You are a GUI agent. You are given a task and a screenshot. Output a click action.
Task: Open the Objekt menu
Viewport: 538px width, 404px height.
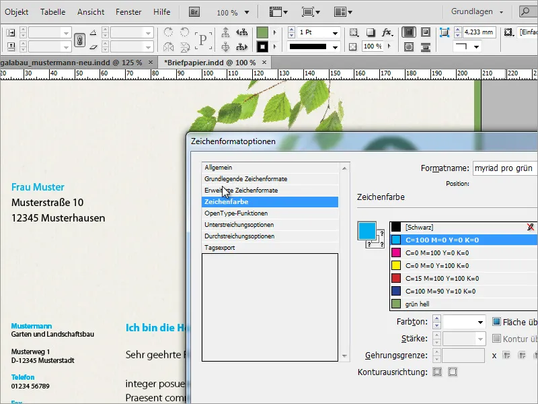pyautogui.click(x=16, y=12)
